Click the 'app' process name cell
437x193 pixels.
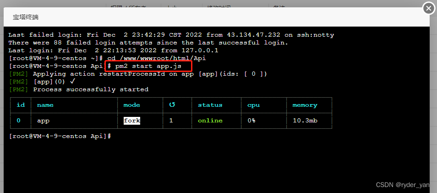(x=43, y=121)
